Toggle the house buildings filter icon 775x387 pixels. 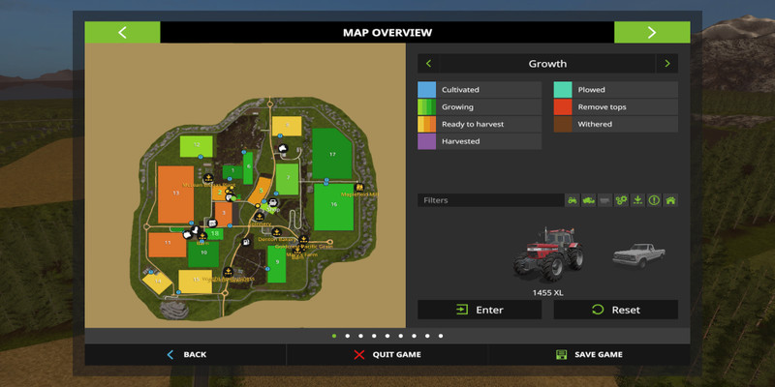tap(669, 200)
